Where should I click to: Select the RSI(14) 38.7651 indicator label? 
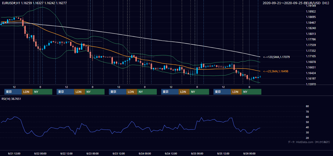tap(11, 99)
